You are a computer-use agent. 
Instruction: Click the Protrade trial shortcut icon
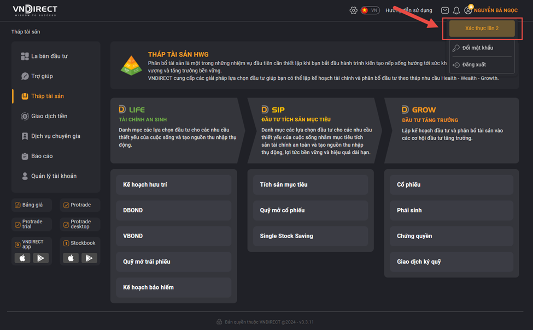coord(17,224)
